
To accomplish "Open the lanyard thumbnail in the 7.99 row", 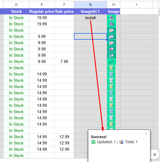I will tap(112, 61).
